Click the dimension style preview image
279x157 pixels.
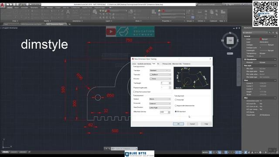[192, 78]
